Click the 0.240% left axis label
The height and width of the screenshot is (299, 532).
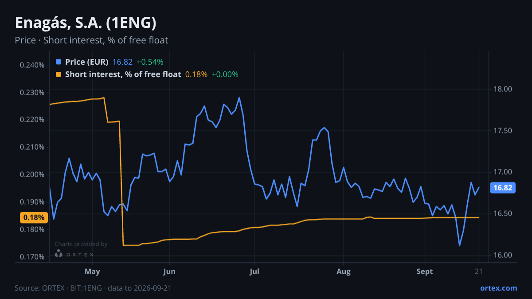coord(32,65)
